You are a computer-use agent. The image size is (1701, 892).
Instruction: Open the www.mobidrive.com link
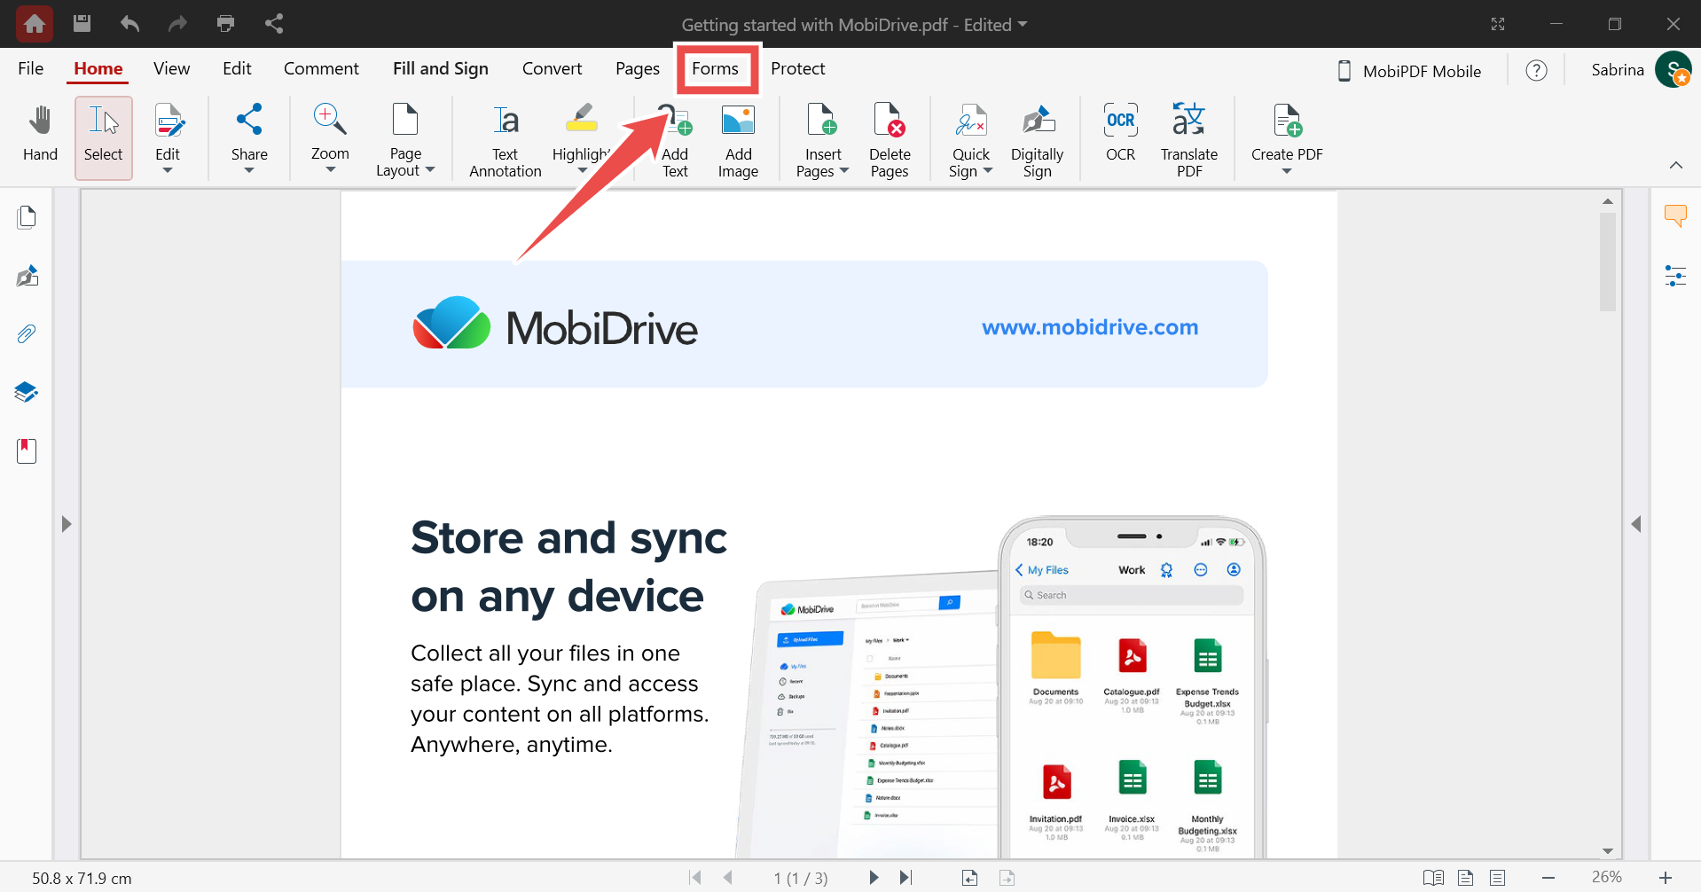pyautogui.click(x=1089, y=327)
